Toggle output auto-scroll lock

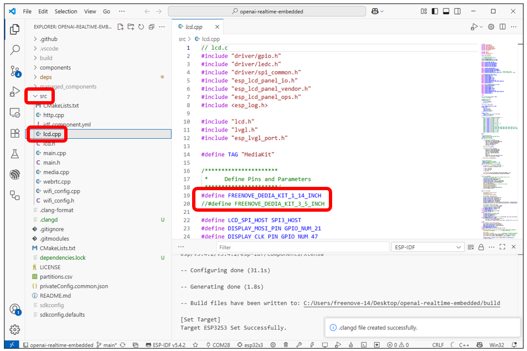[481, 247]
